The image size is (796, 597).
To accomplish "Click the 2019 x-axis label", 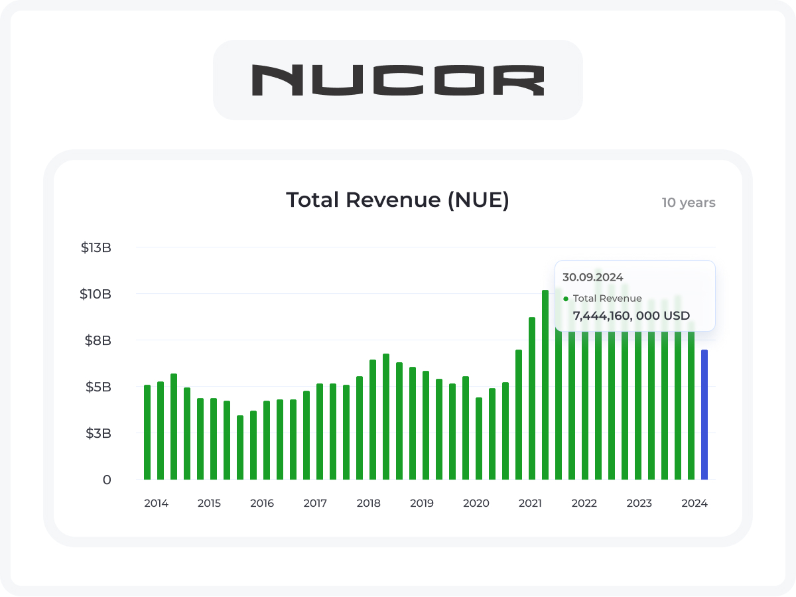I will pos(422,503).
